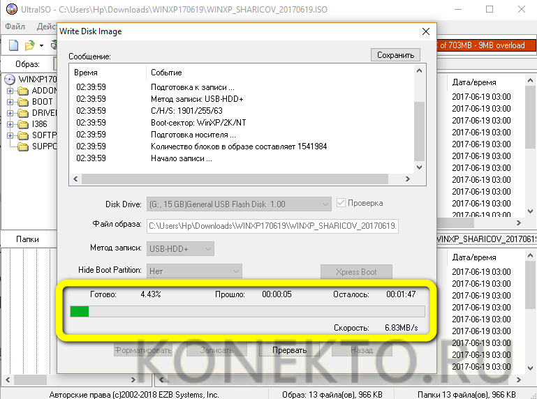Select the 'Количество блоков в образе' log row
This screenshot has width=537, height=399.
coord(242,146)
